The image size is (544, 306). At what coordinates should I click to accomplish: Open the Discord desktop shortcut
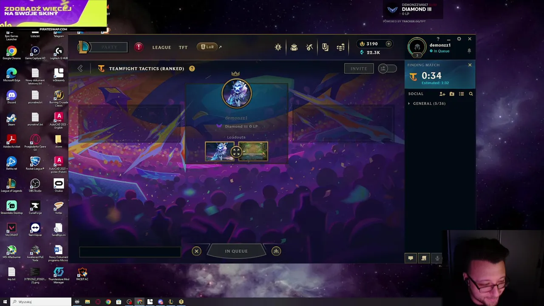point(11,96)
